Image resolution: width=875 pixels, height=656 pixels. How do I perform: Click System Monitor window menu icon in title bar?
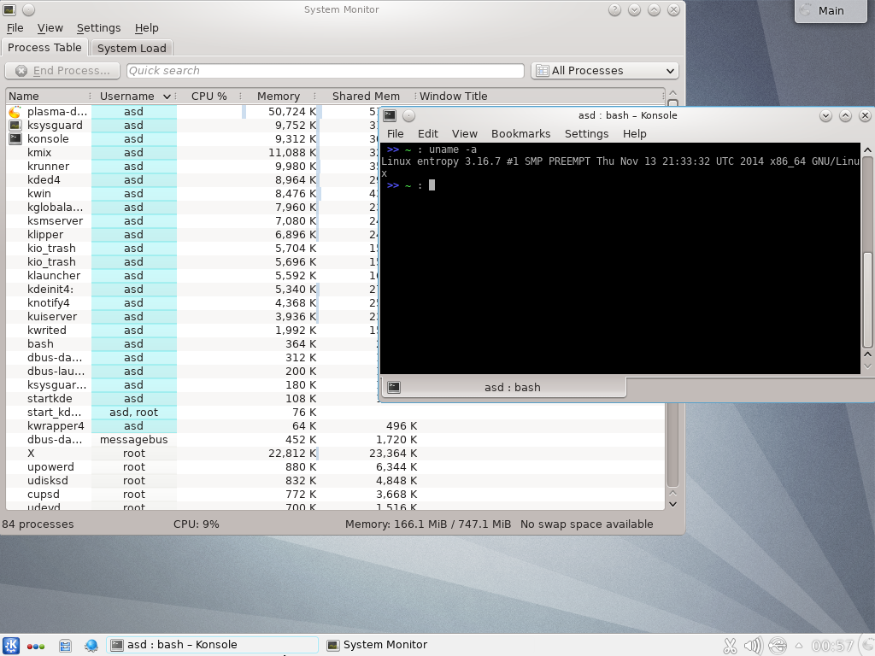(10, 9)
